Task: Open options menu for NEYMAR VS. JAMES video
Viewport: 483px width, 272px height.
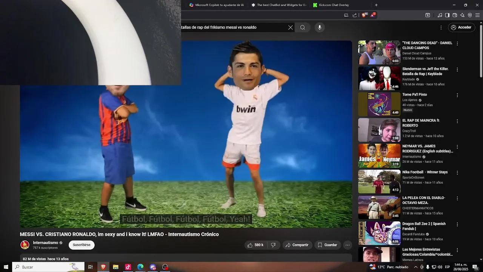Action: coord(457,147)
